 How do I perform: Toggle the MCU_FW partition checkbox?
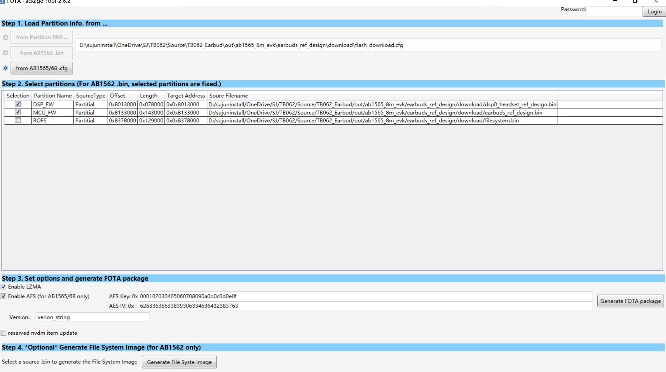[18, 112]
